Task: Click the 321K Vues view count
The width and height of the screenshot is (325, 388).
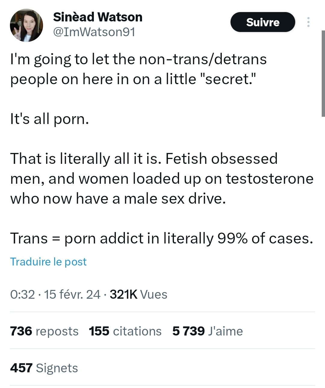Action: point(138,294)
